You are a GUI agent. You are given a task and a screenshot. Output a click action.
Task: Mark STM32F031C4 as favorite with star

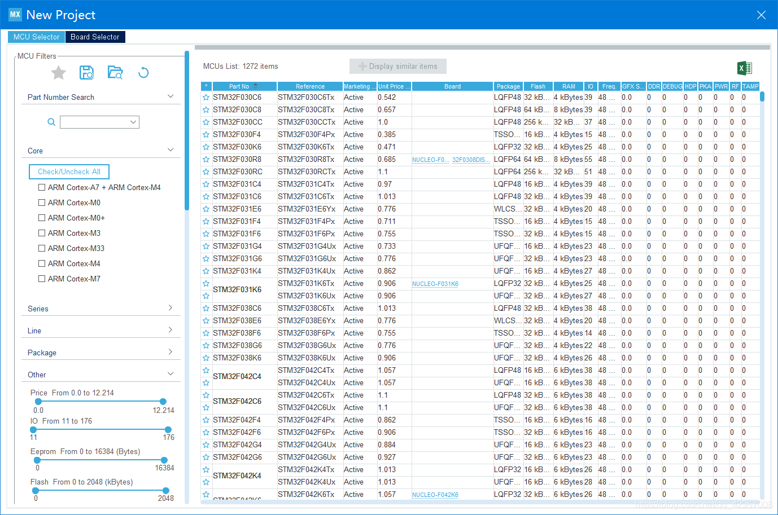click(206, 184)
